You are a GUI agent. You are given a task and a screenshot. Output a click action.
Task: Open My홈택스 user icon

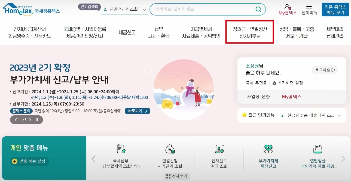288,7
